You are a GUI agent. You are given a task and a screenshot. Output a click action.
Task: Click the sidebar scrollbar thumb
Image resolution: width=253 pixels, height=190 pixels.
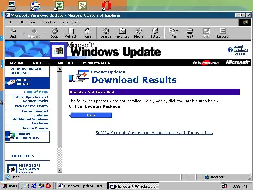coord(60,109)
